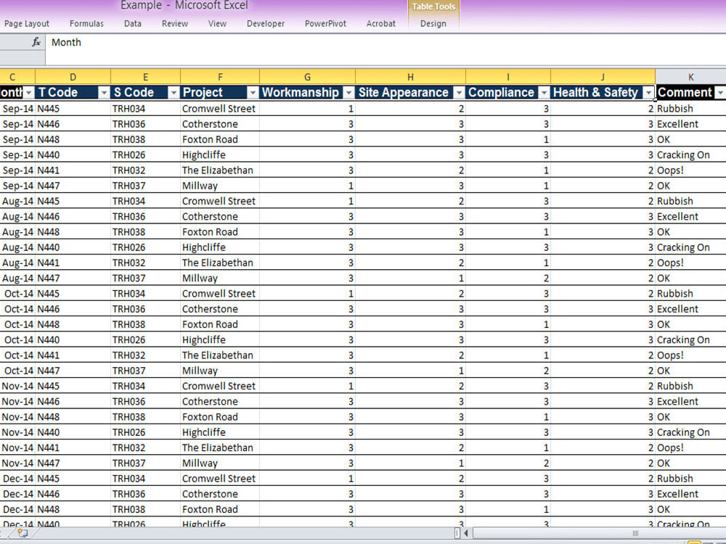Screen dimensions: 726x544
Task: Select column J header
Action: coord(603,77)
